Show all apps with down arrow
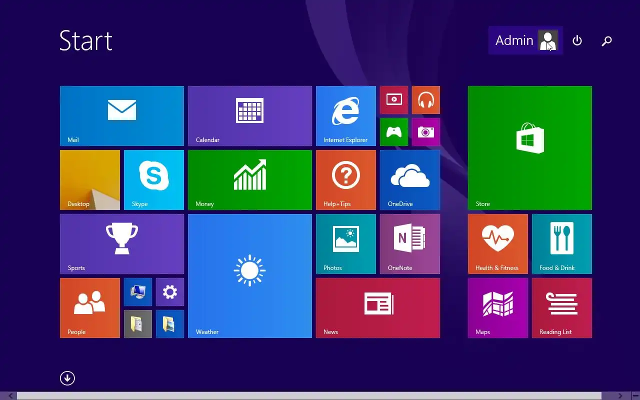The height and width of the screenshot is (400, 640). pyautogui.click(x=67, y=378)
